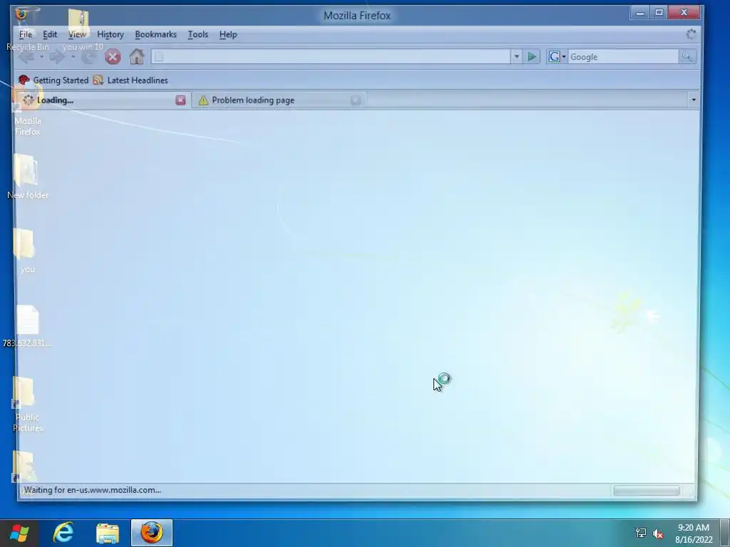This screenshot has width=730, height=547.
Task: Click the muted volume tray icon
Action: point(658,533)
